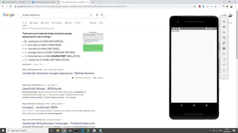Open Google account avatar on page
This screenshot has height=133, width=238.
[231, 15]
